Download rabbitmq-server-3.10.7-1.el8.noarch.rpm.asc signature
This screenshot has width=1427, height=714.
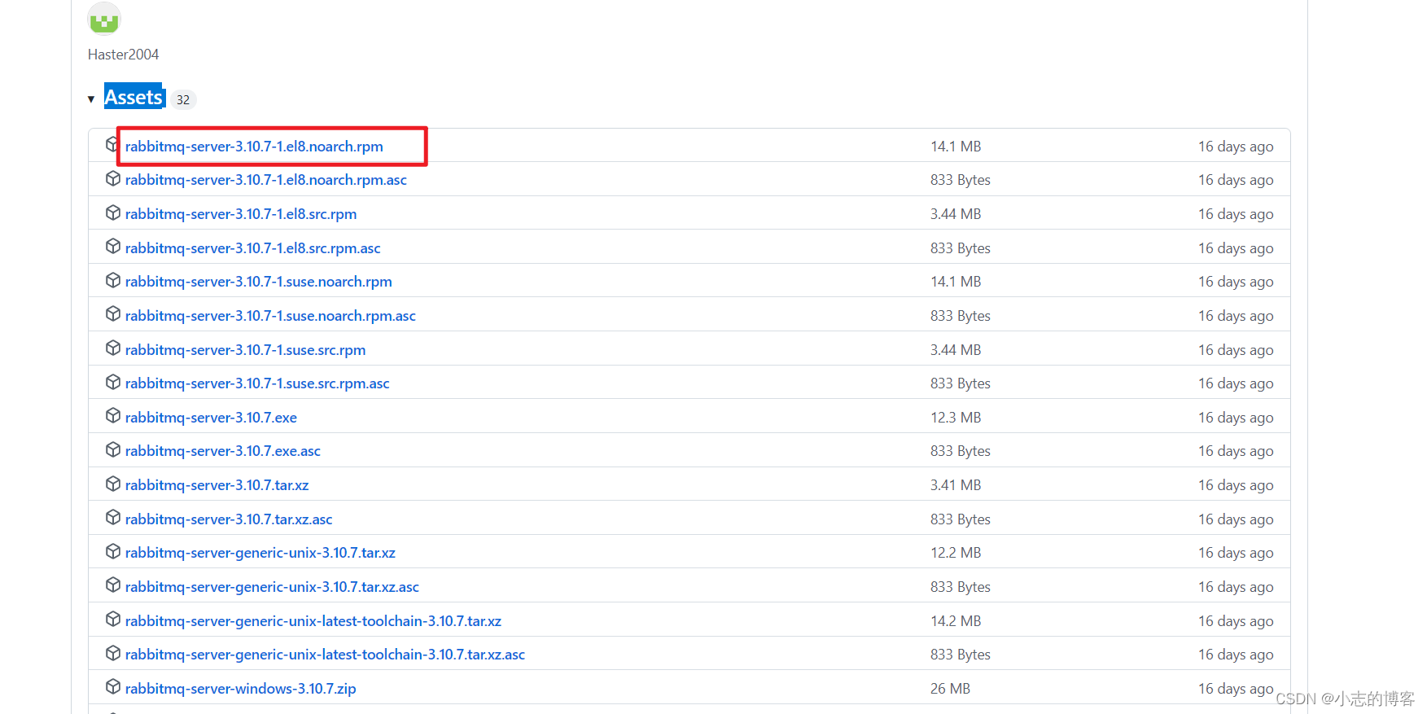tap(266, 180)
